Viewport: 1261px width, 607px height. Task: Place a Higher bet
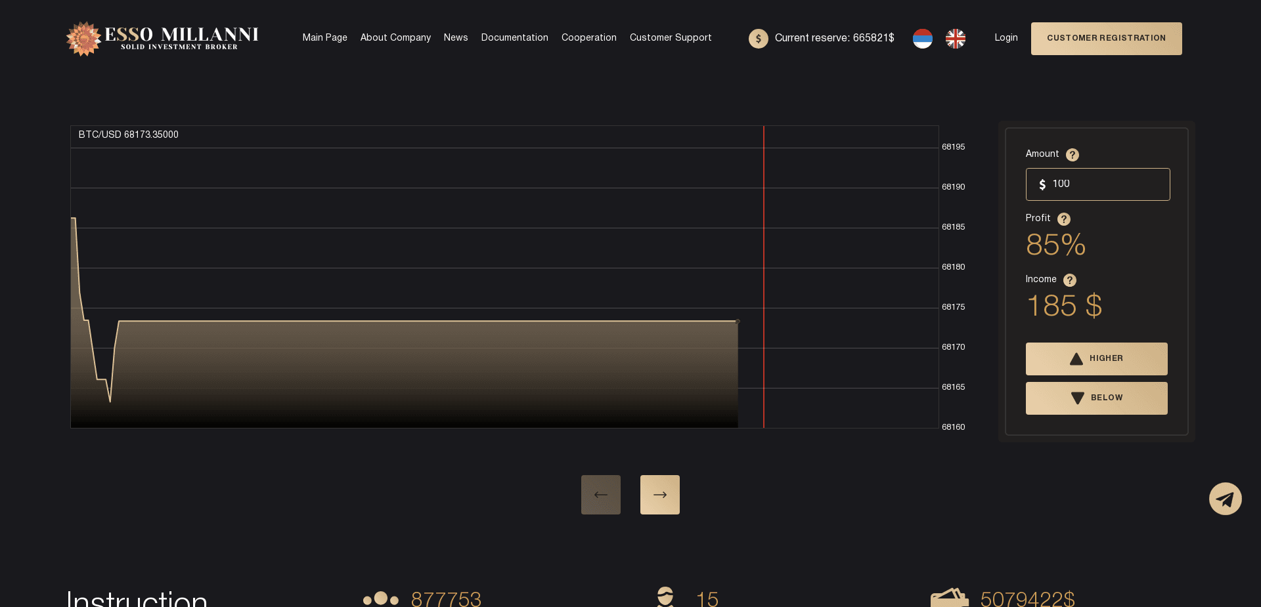(x=1096, y=359)
